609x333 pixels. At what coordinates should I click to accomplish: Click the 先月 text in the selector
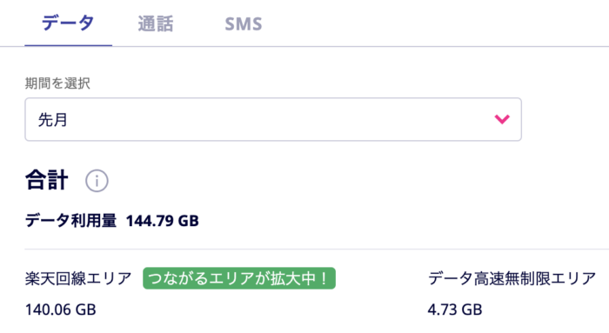(53, 119)
